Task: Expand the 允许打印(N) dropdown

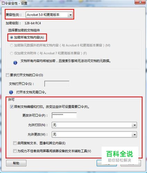Action: tap(135, 125)
